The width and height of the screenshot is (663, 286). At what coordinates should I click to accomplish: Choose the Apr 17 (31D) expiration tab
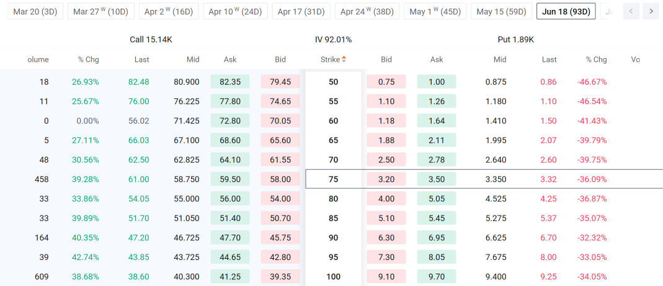301,11
